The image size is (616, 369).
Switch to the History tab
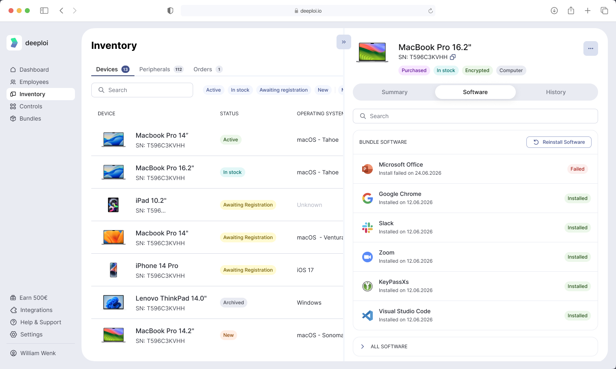tap(556, 92)
